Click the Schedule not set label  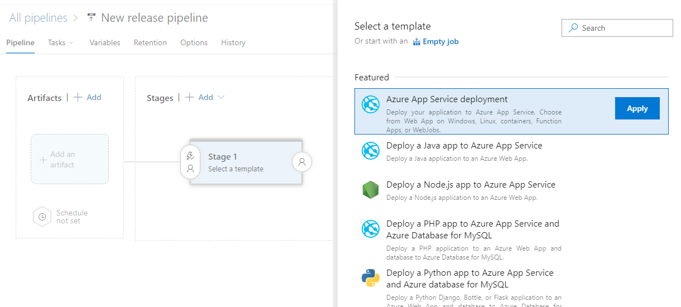pyautogui.click(x=72, y=217)
